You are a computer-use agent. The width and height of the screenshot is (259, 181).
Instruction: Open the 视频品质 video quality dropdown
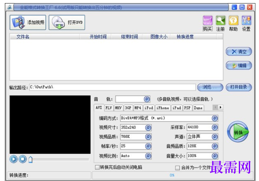tap(148, 137)
